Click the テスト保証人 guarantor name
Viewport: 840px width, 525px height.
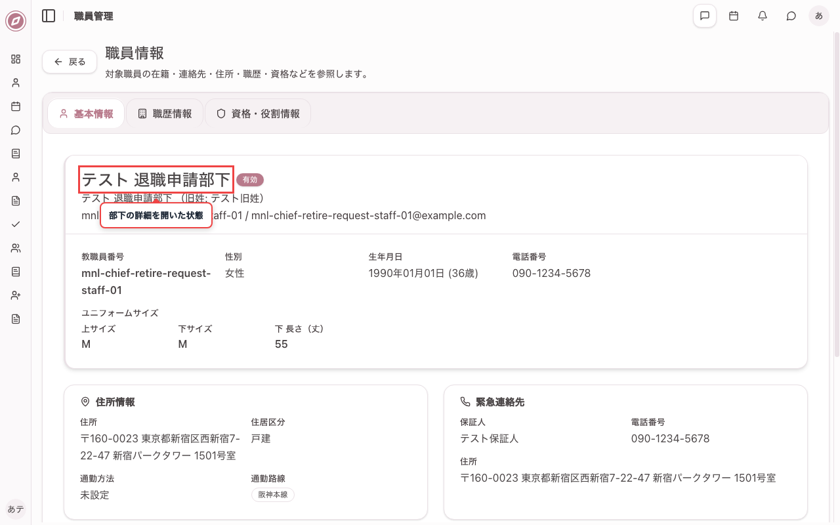pos(490,438)
